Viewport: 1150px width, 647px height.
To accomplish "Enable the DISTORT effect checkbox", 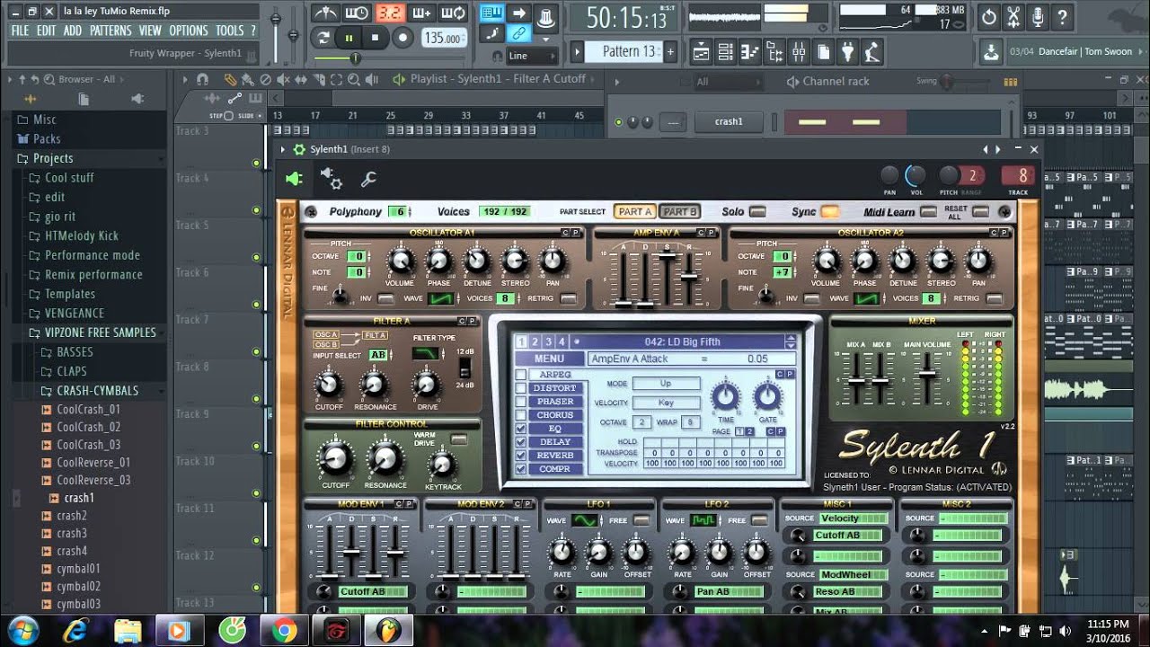I will (x=521, y=388).
